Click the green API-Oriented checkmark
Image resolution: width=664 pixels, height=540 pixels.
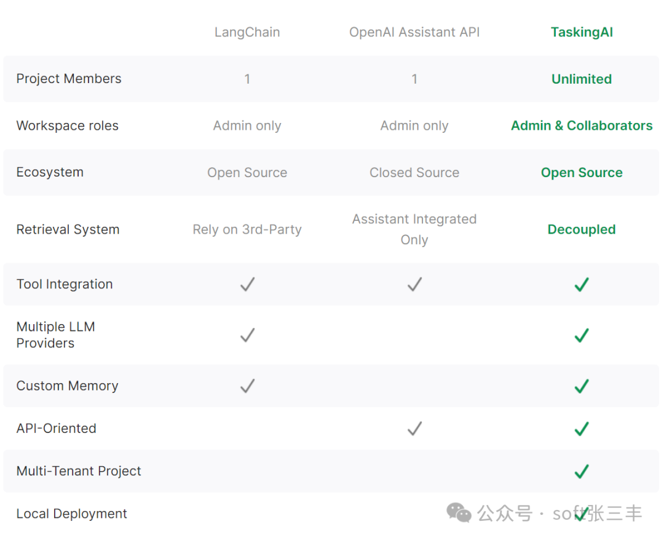click(x=582, y=429)
